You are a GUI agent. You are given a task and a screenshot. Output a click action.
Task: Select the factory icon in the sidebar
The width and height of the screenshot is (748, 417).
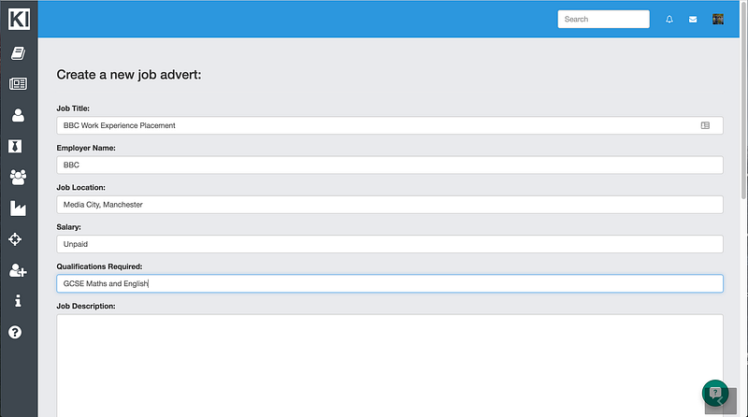click(x=18, y=208)
